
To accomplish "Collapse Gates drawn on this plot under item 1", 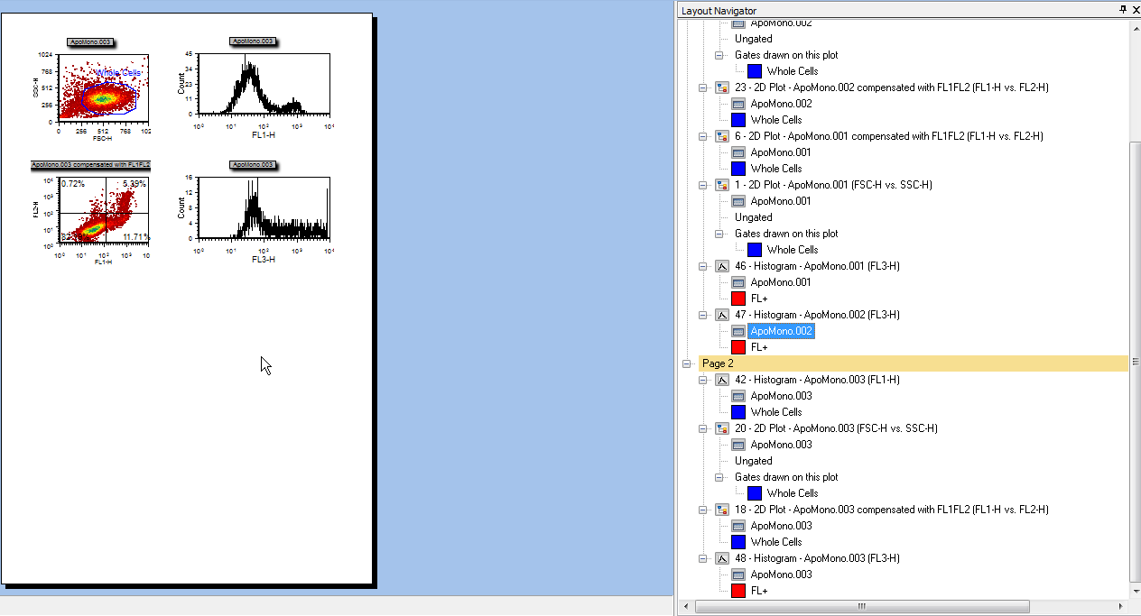I will pyautogui.click(x=719, y=234).
